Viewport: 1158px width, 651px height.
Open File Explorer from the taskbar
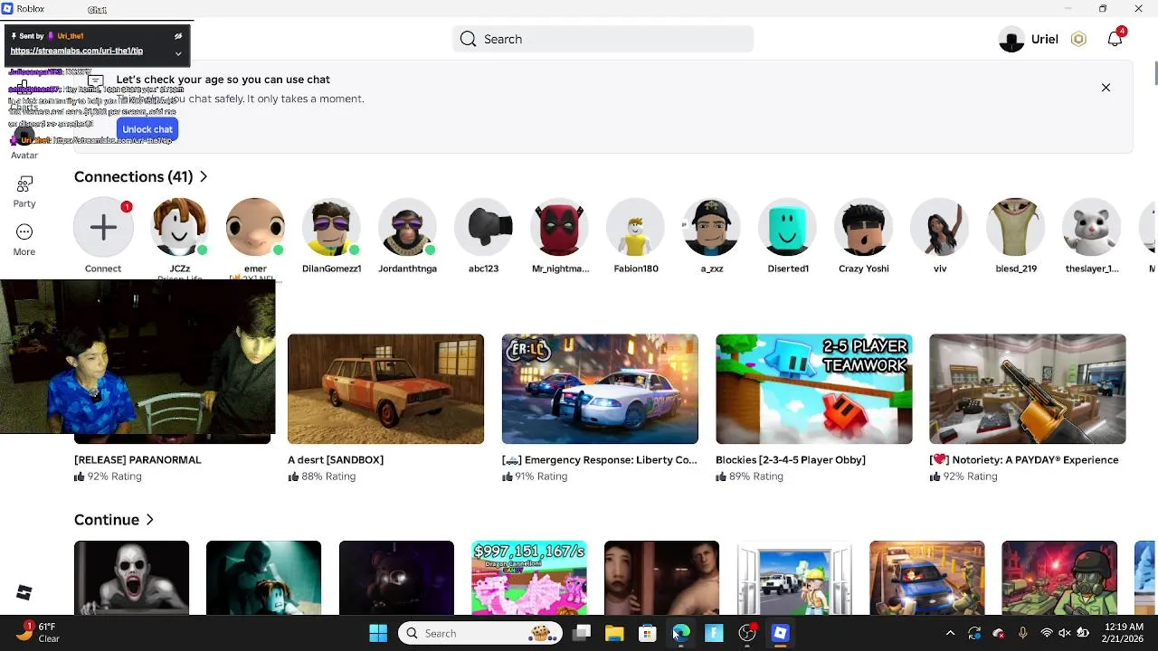coord(614,633)
